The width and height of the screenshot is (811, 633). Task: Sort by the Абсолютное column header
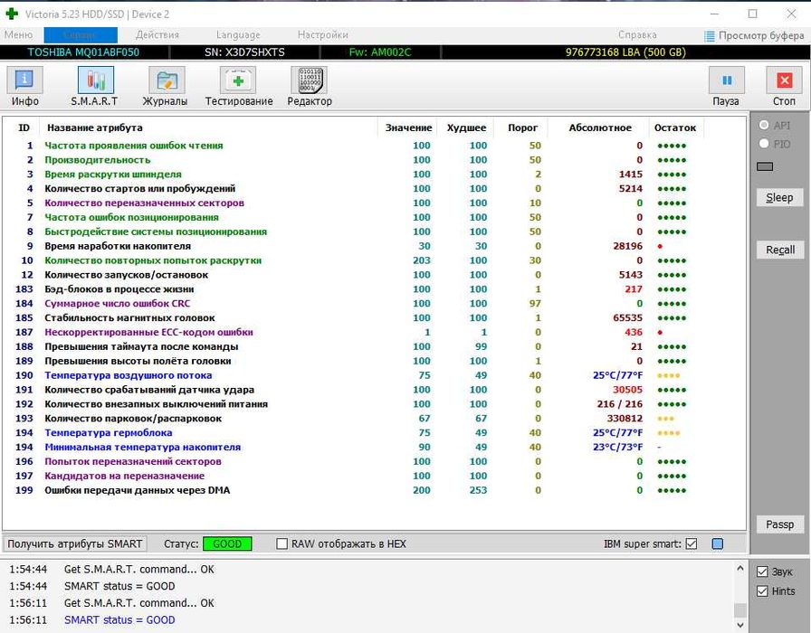click(599, 128)
